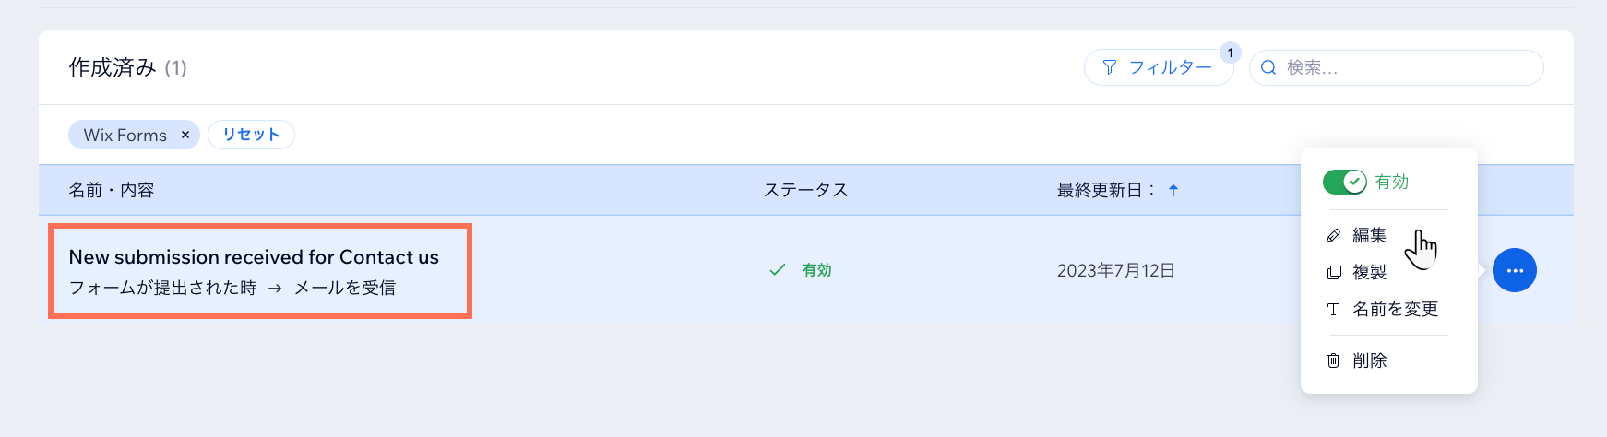Click the magnifier icon in search box

[1268, 67]
